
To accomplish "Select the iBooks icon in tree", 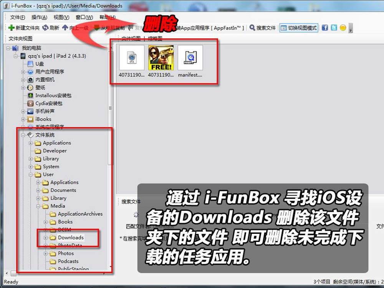I will point(30,119).
